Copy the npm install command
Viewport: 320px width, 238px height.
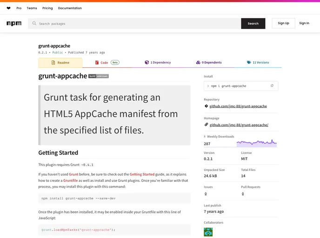click(272, 86)
